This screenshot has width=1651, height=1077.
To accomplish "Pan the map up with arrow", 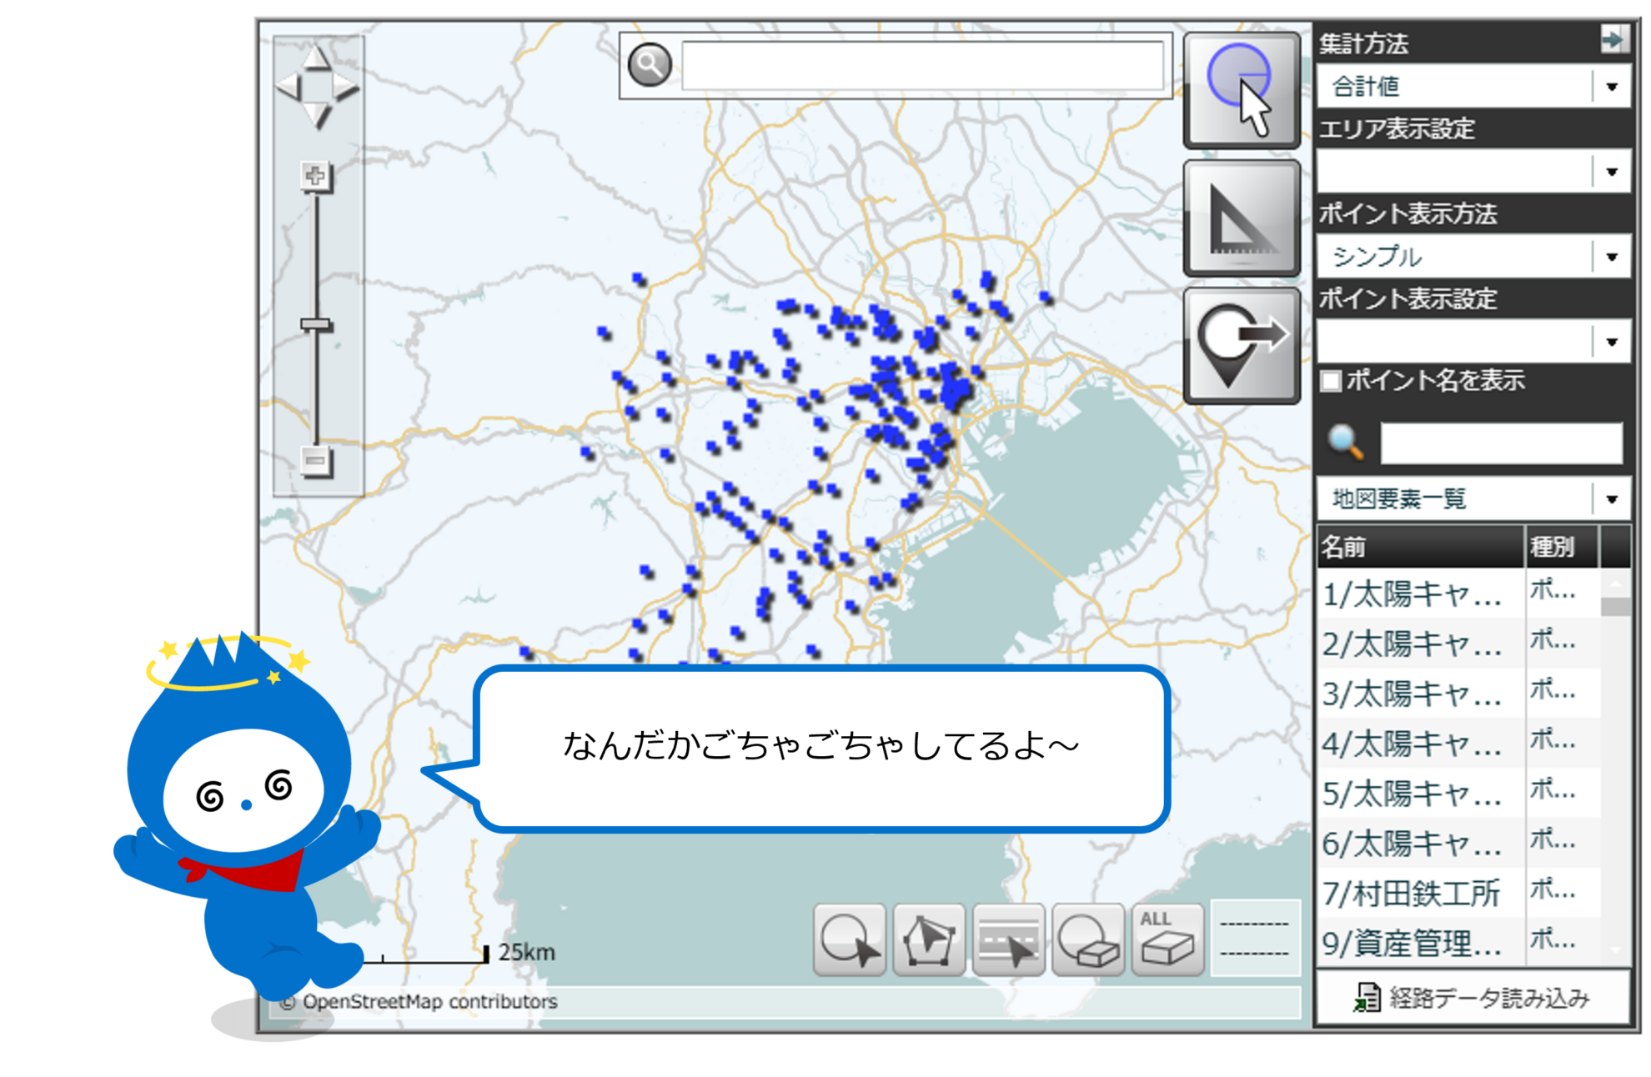I will coord(316,58).
